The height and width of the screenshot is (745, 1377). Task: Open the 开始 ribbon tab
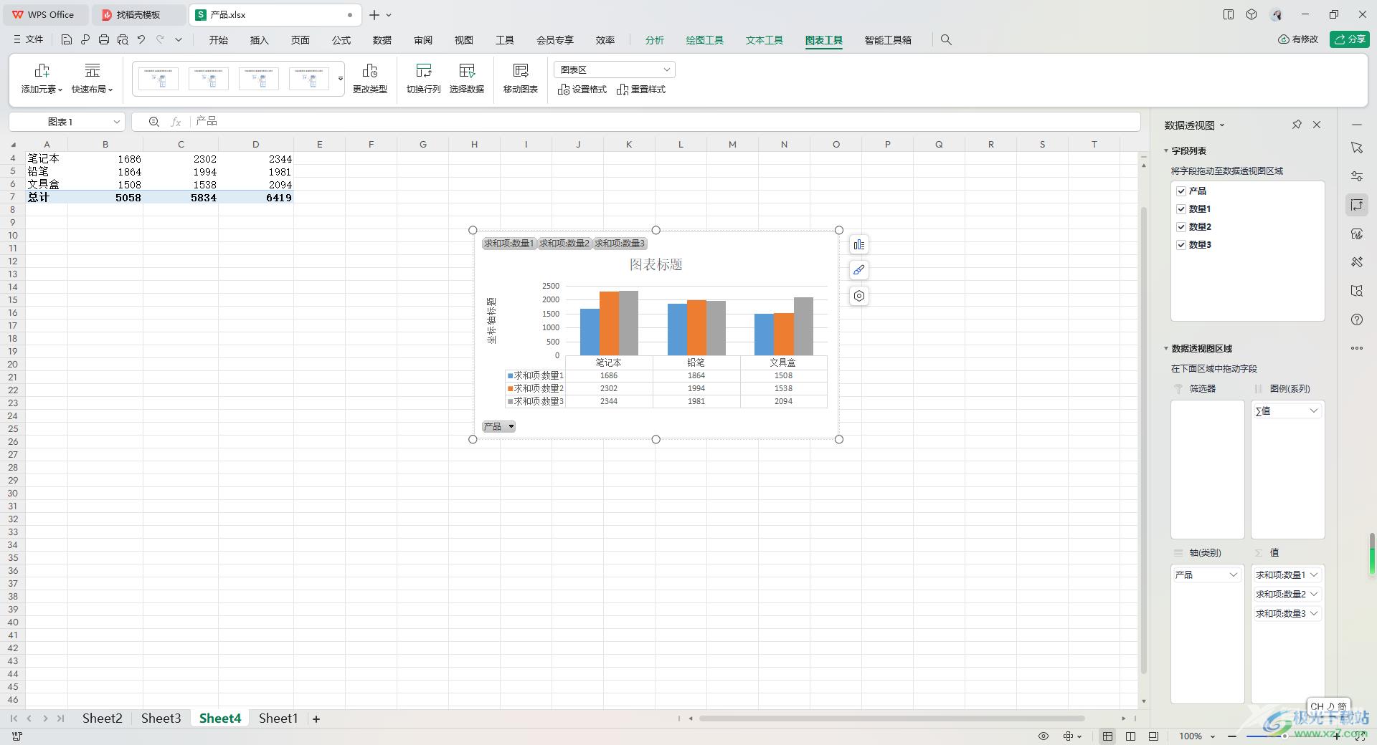[x=219, y=40]
